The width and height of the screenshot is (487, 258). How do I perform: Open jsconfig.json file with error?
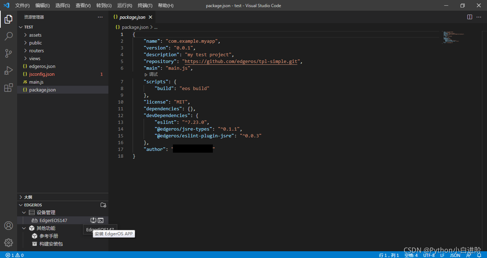pos(63,74)
